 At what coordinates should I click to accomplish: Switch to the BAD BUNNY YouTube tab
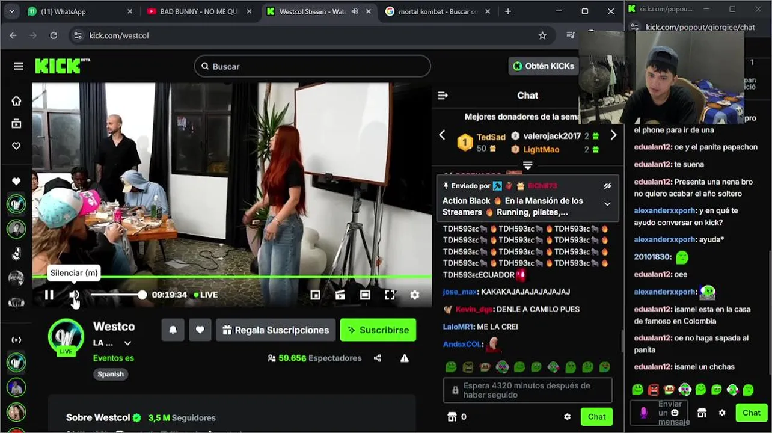click(198, 11)
